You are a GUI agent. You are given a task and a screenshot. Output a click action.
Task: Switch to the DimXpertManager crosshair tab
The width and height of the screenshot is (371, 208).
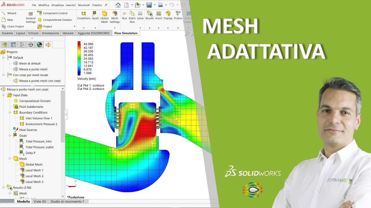point(31,44)
